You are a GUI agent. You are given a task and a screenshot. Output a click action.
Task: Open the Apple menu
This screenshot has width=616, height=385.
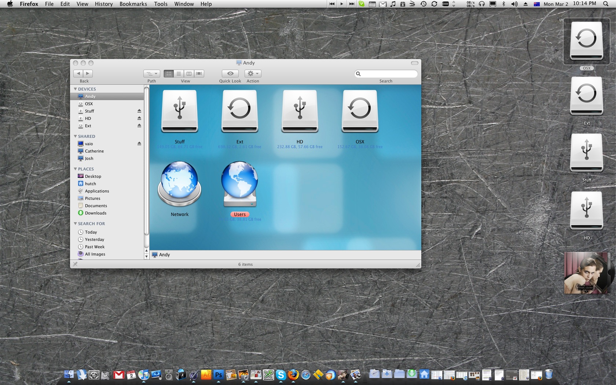click(10, 4)
